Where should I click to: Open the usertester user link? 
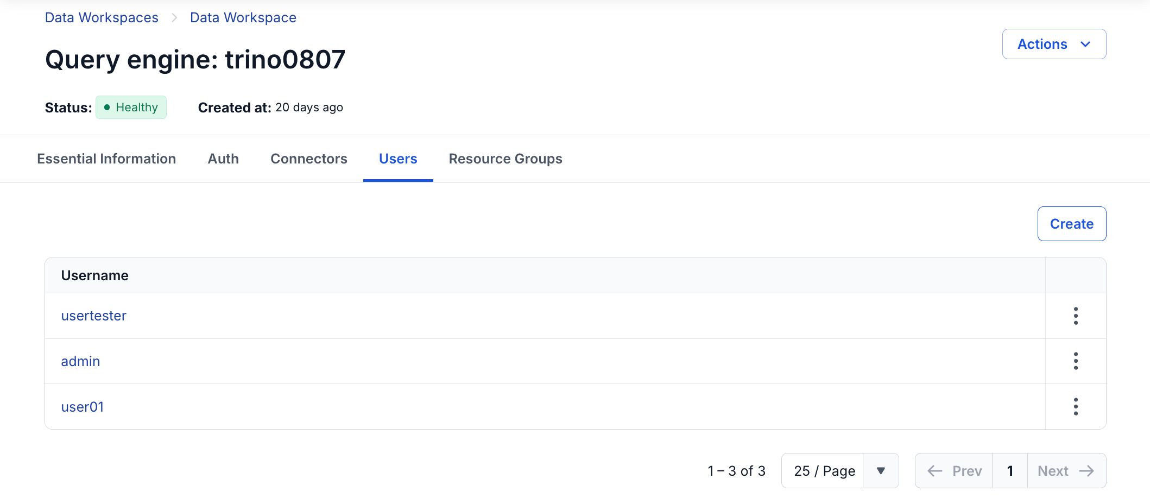tap(93, 316)
